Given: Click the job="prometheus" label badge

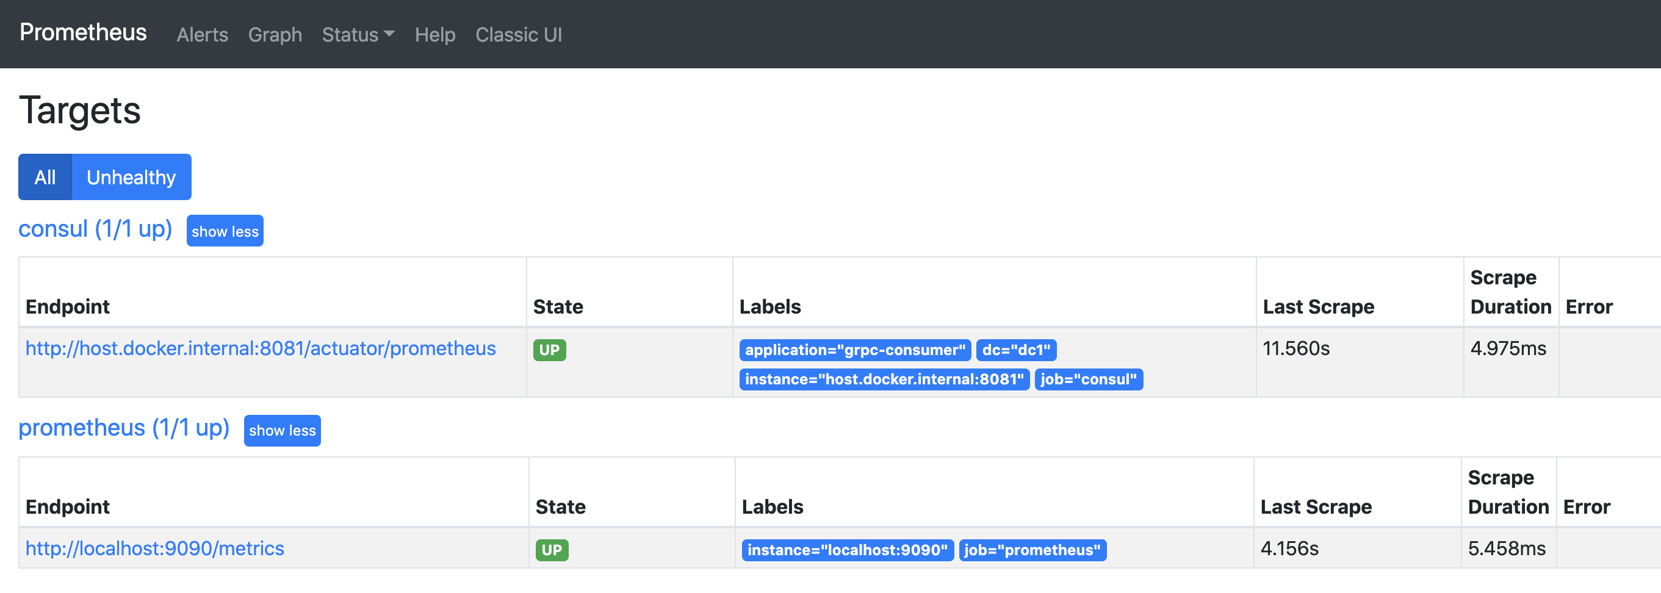Looking at the screenshot, I should [x=1032, y=550].
